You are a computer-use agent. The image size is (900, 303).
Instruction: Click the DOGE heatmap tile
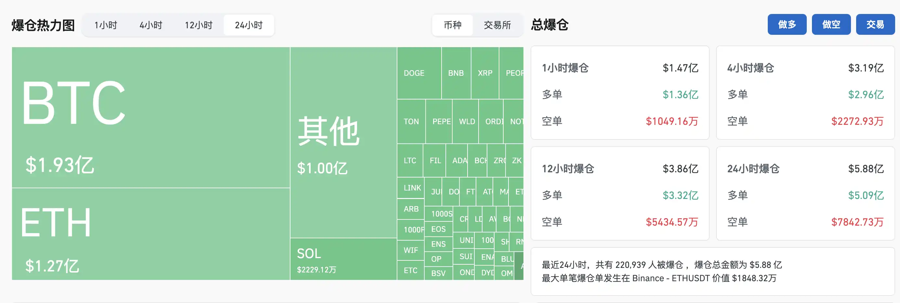point(419,73)
